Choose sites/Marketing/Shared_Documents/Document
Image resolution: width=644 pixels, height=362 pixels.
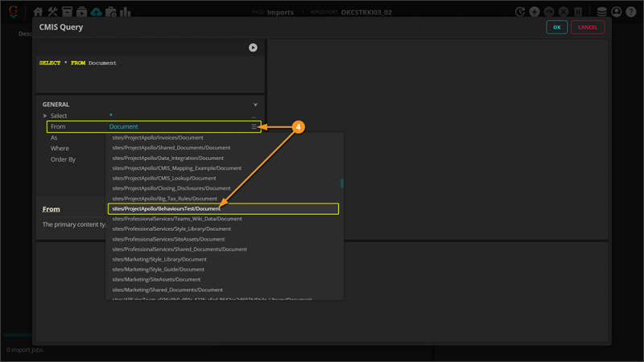click(167, 290)
